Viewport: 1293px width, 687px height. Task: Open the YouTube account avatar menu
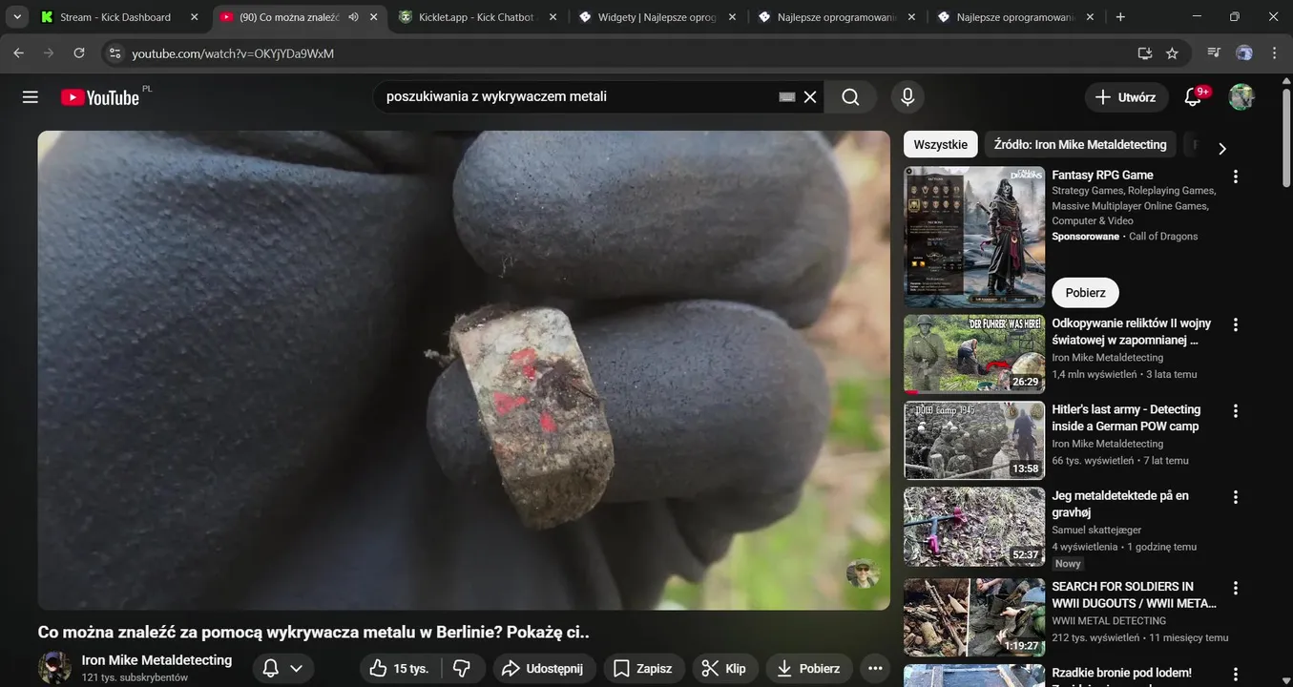[x=1241, y=96]
